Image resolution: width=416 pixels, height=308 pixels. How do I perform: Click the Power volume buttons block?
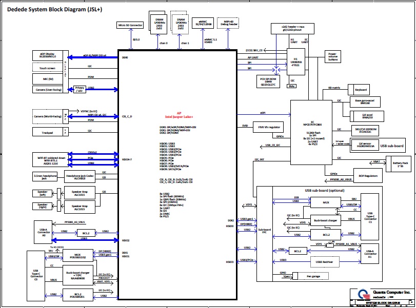[333, 56]
